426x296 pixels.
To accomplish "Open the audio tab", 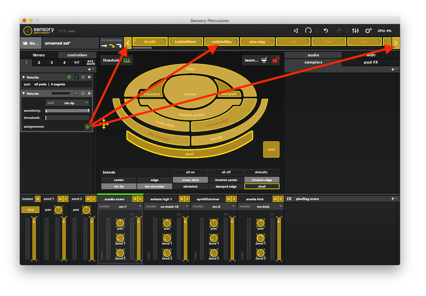I will click(313, 55).
